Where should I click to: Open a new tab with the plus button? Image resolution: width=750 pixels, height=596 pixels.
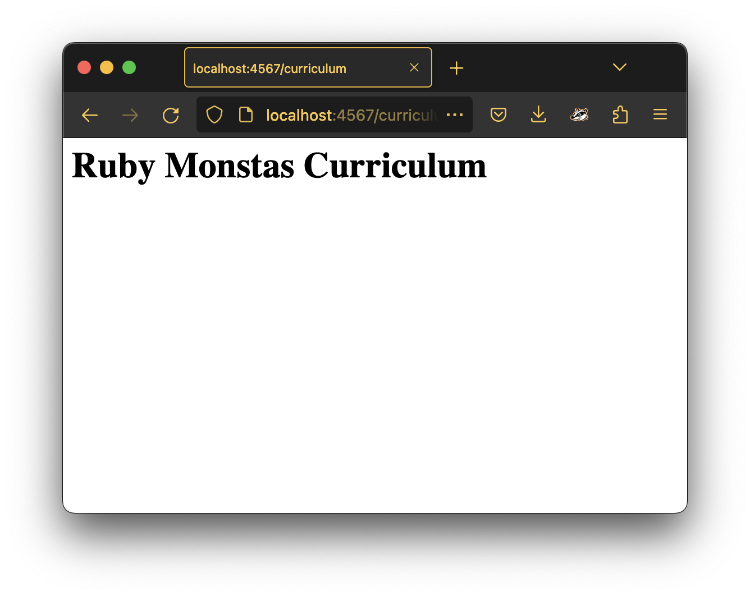456,67
